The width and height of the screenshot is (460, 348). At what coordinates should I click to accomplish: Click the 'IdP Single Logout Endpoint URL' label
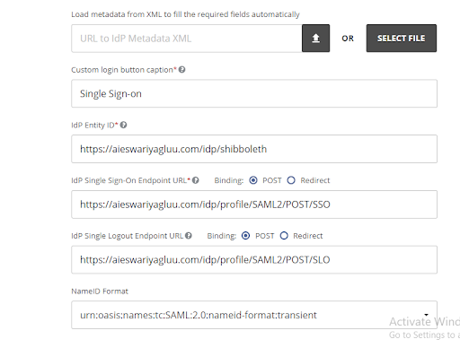click(128, 236)
